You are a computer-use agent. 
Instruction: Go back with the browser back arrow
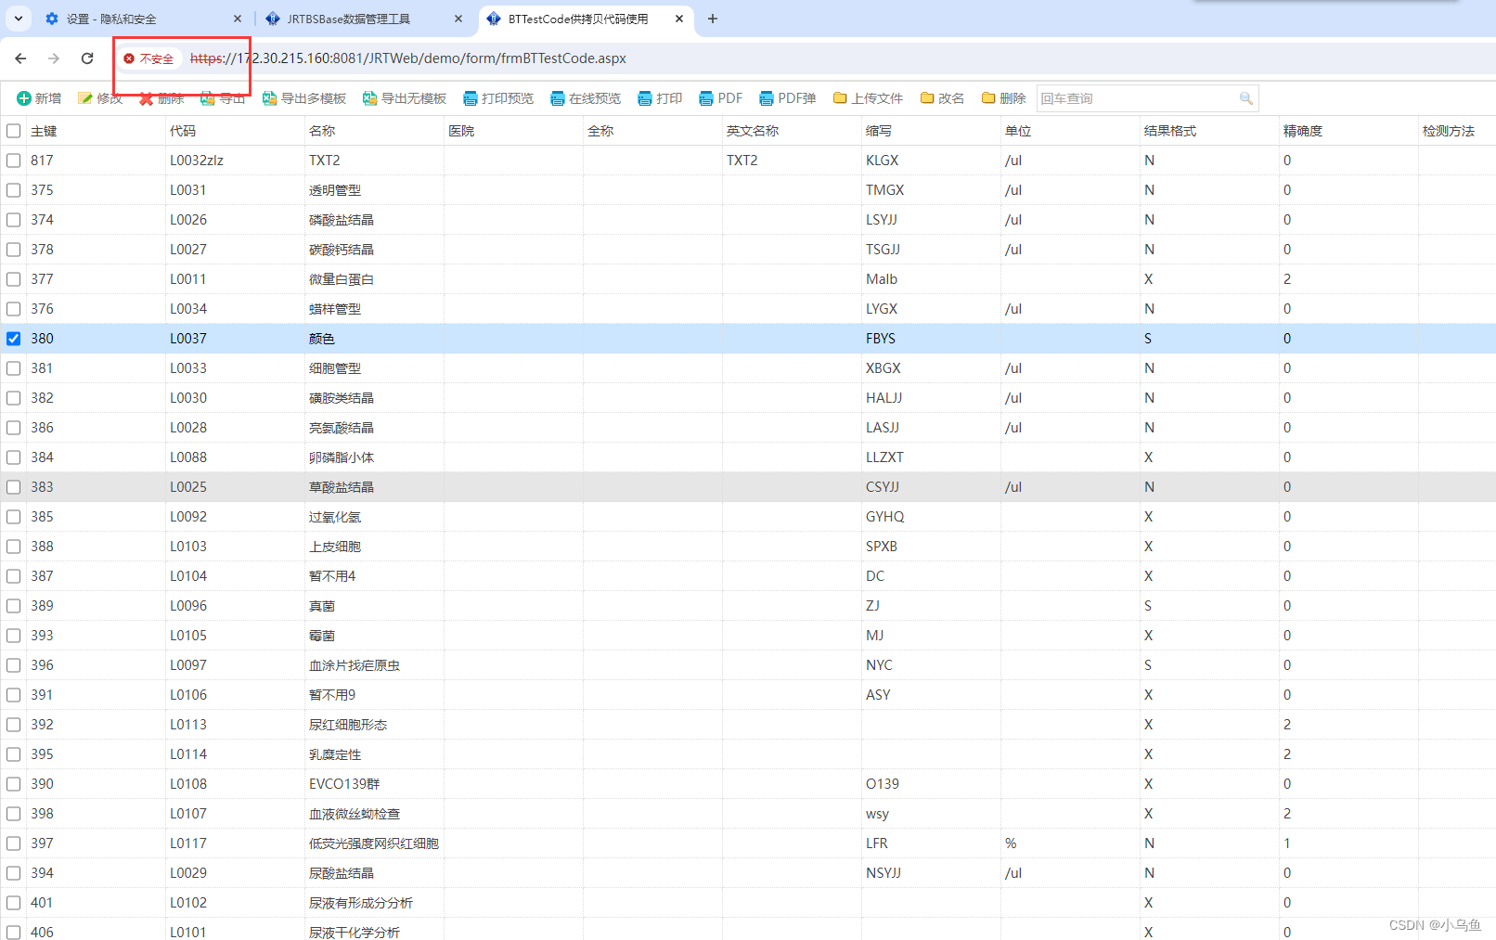coord(20,58)
